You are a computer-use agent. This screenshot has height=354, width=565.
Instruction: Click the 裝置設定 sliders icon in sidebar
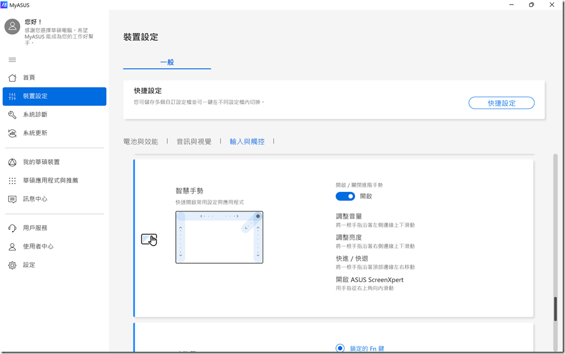pyautogui.click(x=12, y=96)
